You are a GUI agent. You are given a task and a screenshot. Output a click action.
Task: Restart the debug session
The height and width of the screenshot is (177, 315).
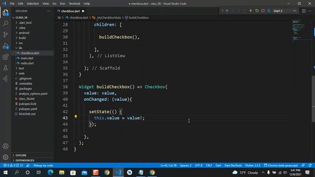click(x=257, y=11)
